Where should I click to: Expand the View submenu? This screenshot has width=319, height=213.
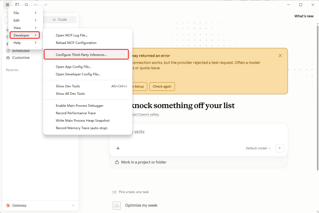tap(25, 28)
